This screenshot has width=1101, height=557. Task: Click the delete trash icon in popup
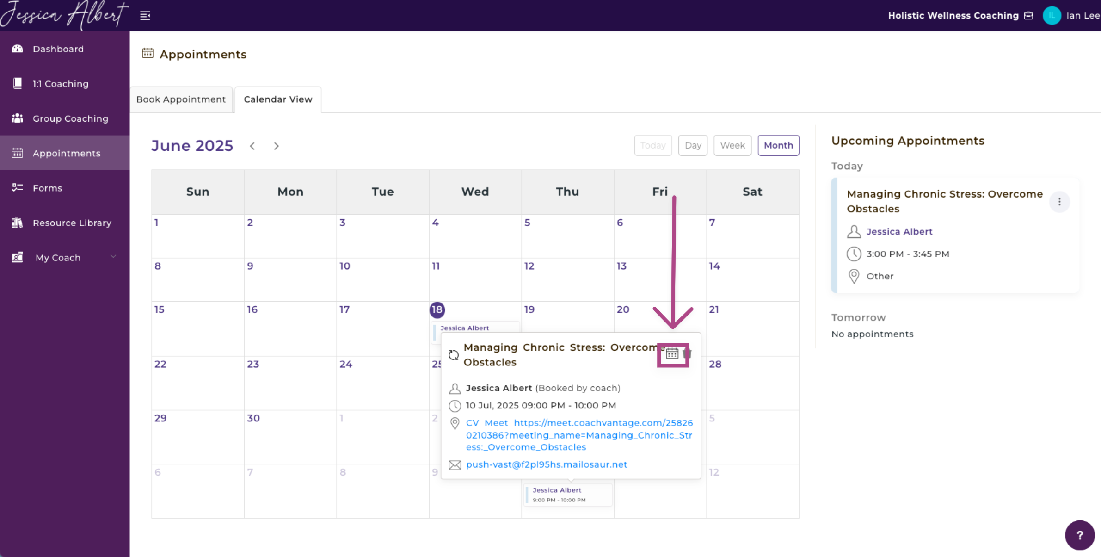[x=687, y=354]
